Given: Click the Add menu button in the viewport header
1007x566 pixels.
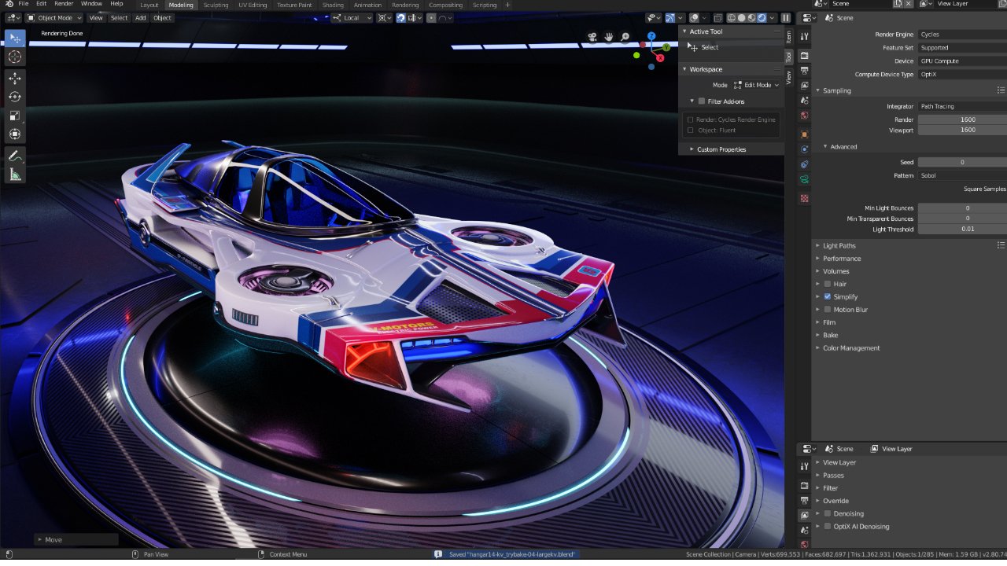Looking at the screenshot, I should pyautogui.click(x=140, y=18).
